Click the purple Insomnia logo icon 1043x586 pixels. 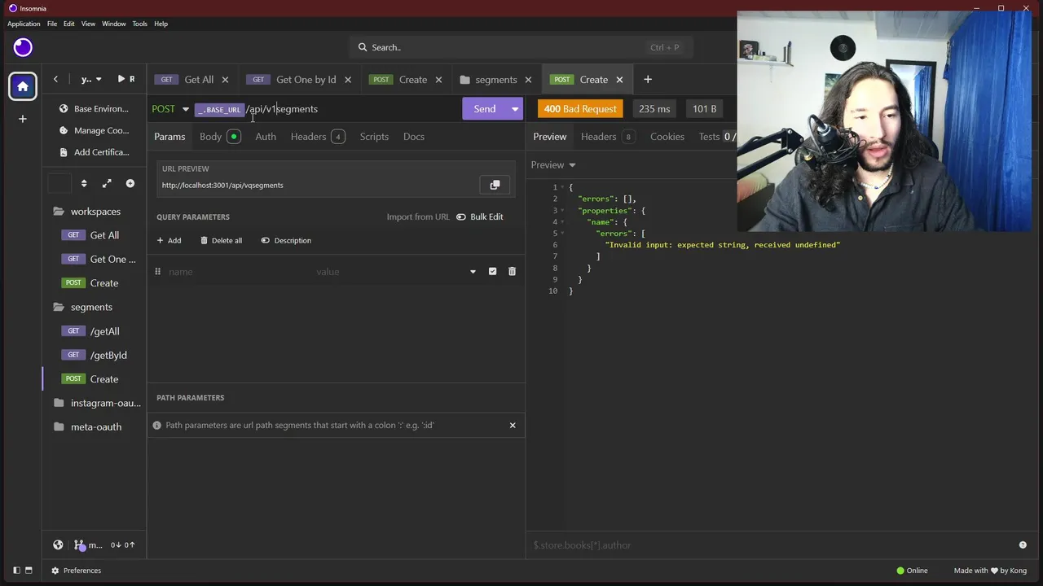pyautogui.click(x=23, y=47)
